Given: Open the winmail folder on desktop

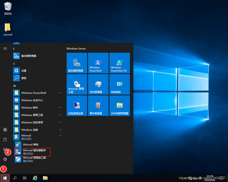Looking at the screenshot, I should pyautogui.click(x=8, y=29).
